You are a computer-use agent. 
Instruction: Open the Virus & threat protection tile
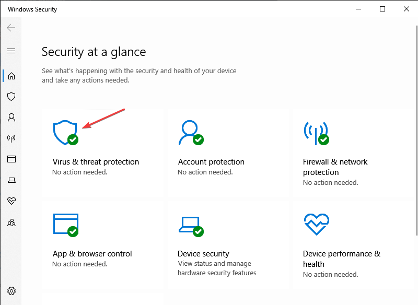pyautogui.click(x=96, y=162)
